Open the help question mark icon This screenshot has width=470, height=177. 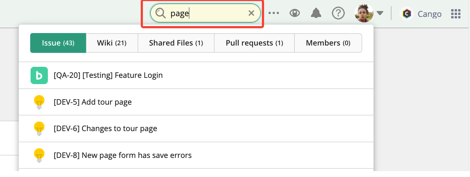[x=338, y=14]
